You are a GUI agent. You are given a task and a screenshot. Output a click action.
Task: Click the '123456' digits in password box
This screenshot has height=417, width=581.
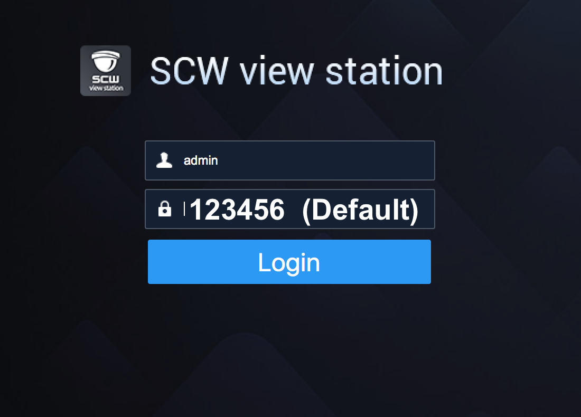237,210
